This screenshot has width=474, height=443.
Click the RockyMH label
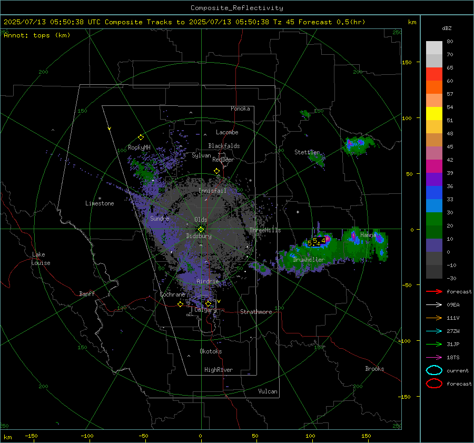(x=139, y=147)
